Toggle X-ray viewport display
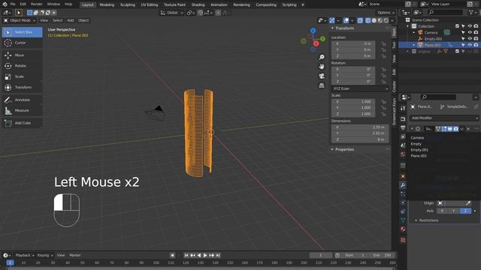Image resolution: width=481 pixels, height=270 pixels. coord(360,20)
